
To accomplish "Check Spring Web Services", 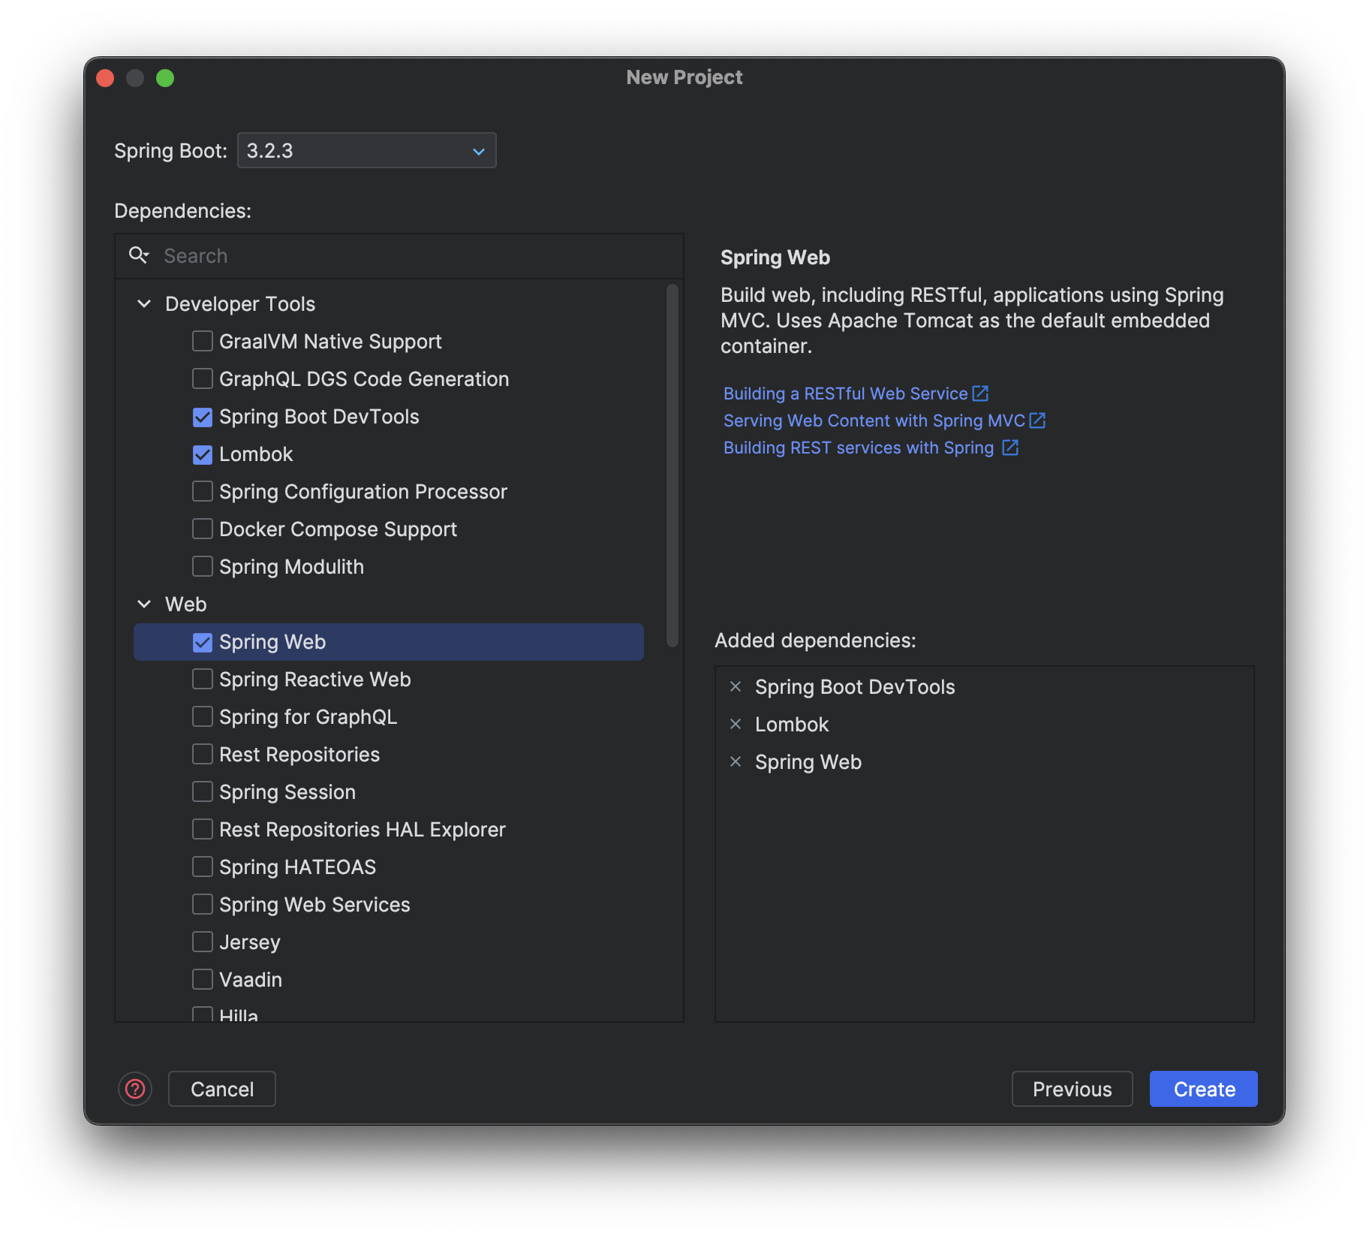I will tap(203, 904).
